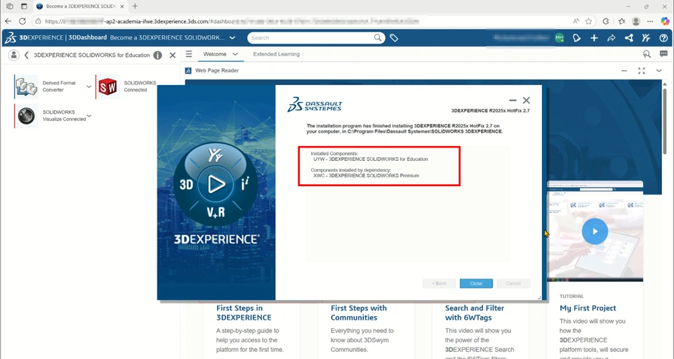Image resolution: width=674 pixels, height=359 pixels.
Task: Open the browser tab actions icon
Action: point(24,6)
